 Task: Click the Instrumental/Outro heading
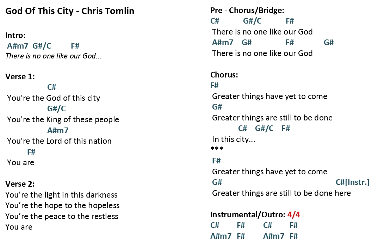tap(248, 214)
